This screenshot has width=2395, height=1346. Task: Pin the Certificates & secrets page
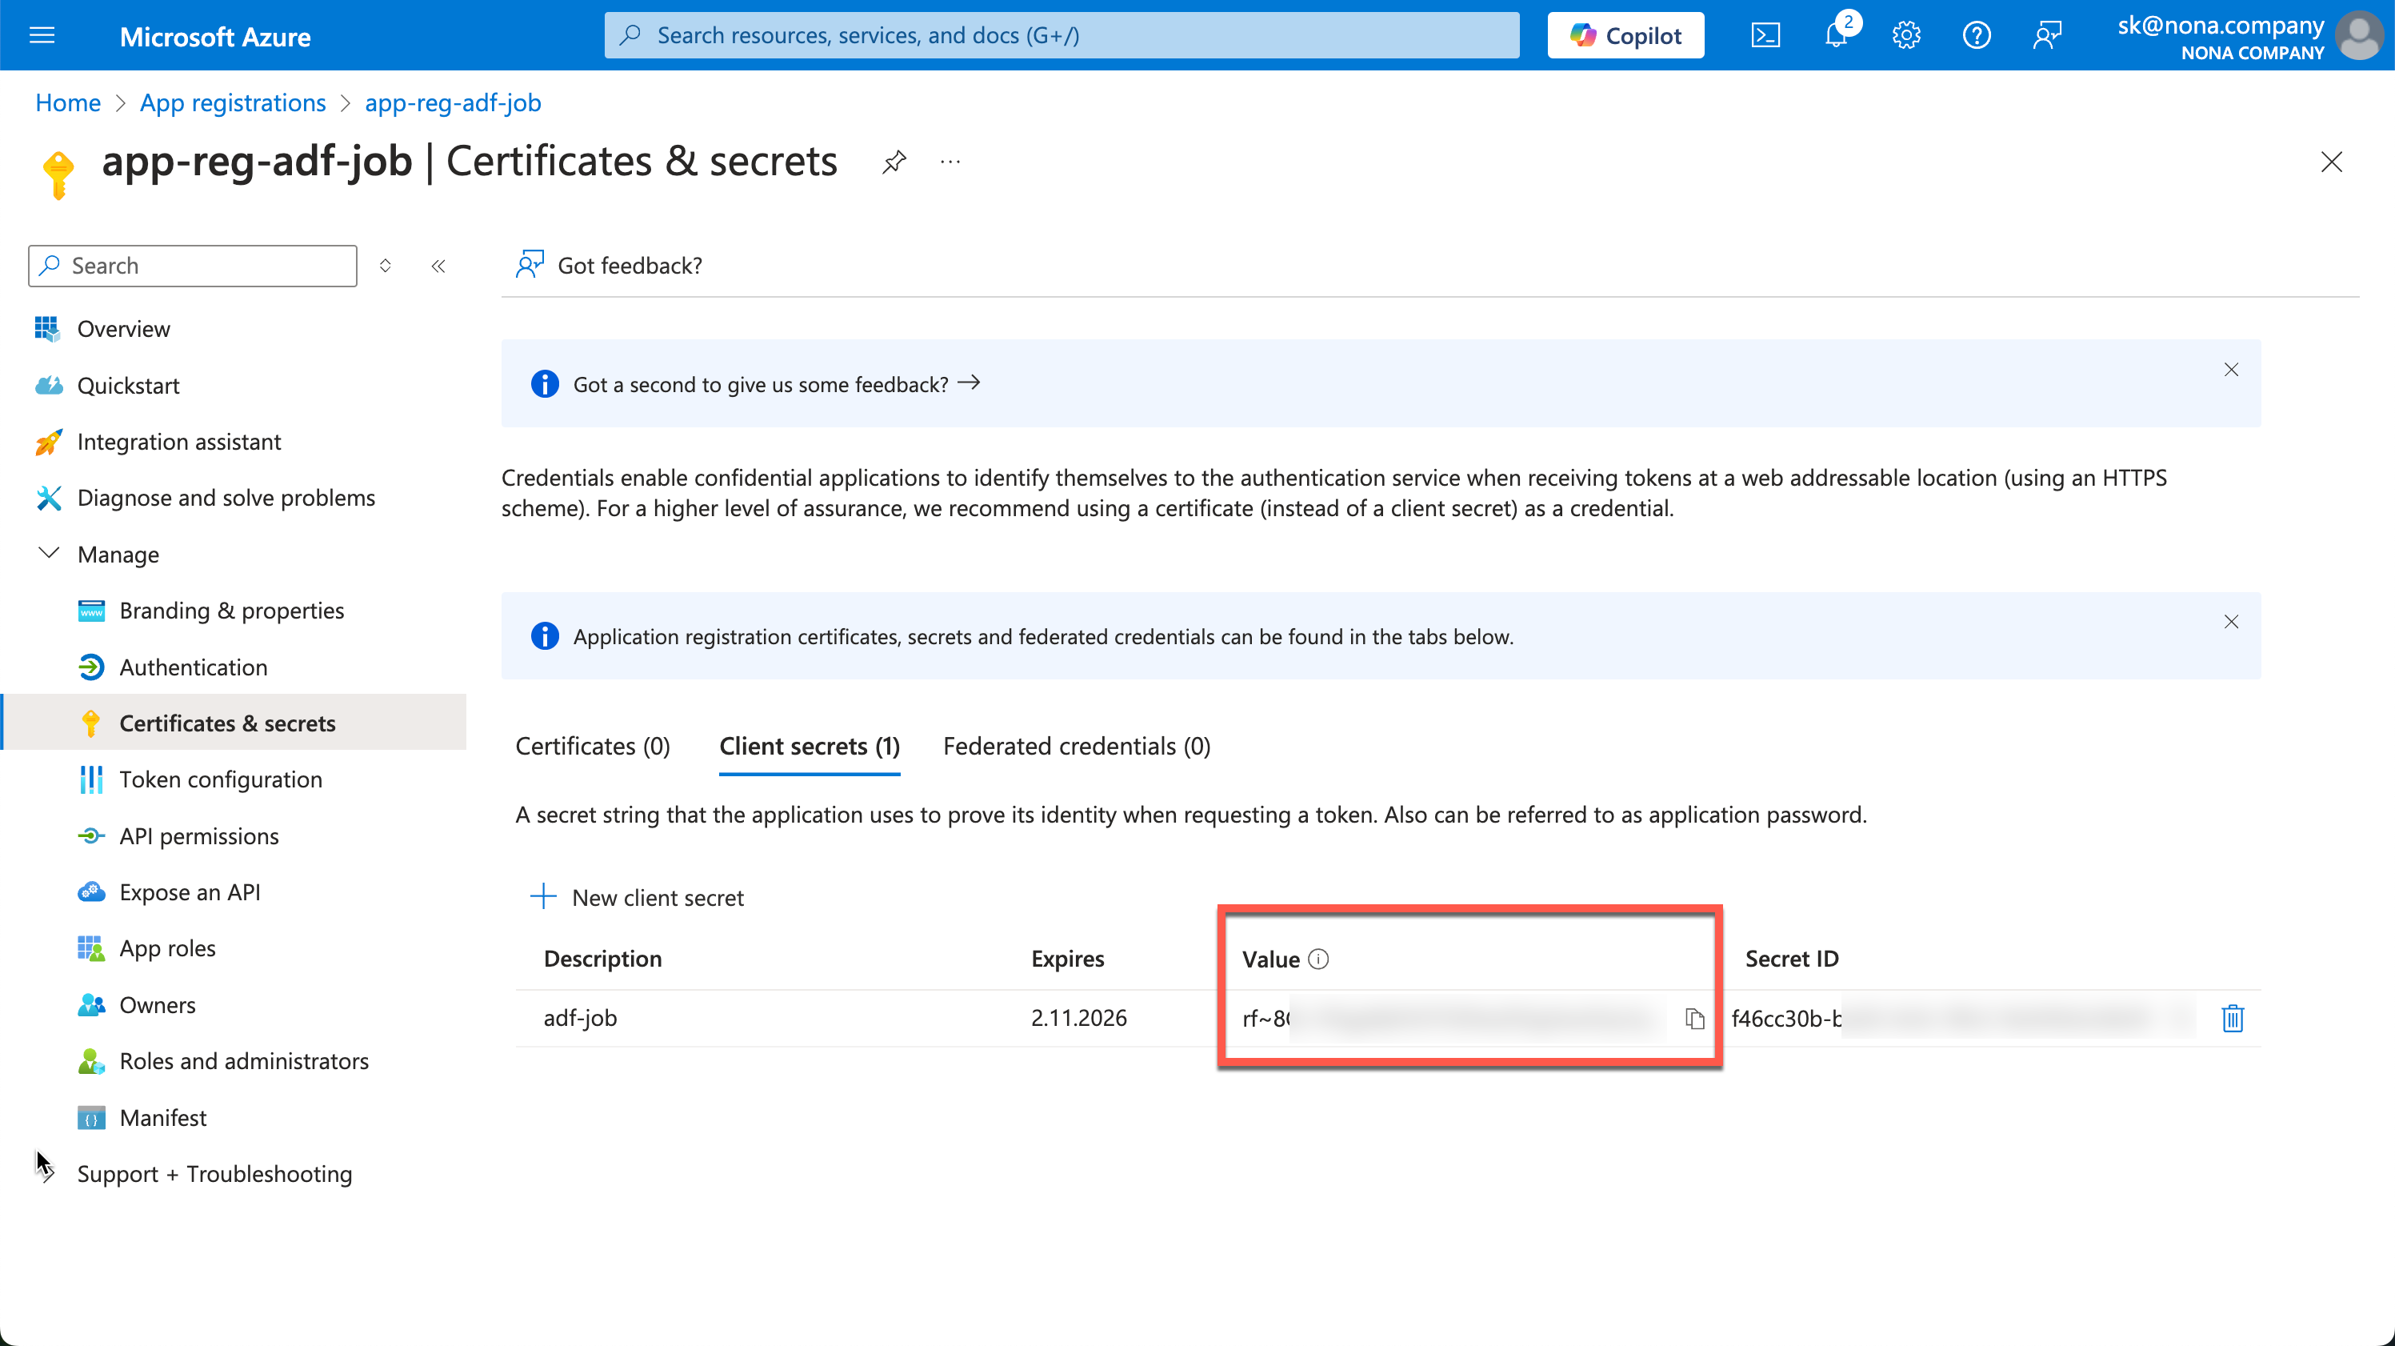[x=894, y=162]
